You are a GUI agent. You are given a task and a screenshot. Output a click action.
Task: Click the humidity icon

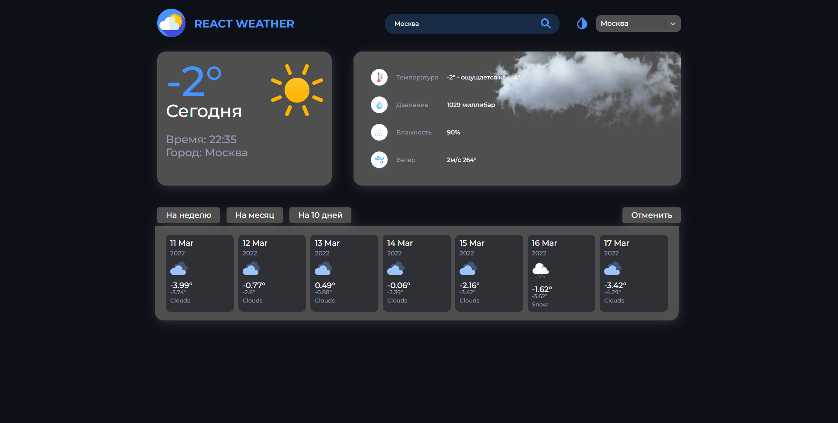pyautogui.click(x=379, y=132)
